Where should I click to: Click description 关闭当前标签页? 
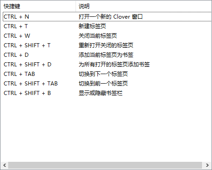tap(98, 36)
